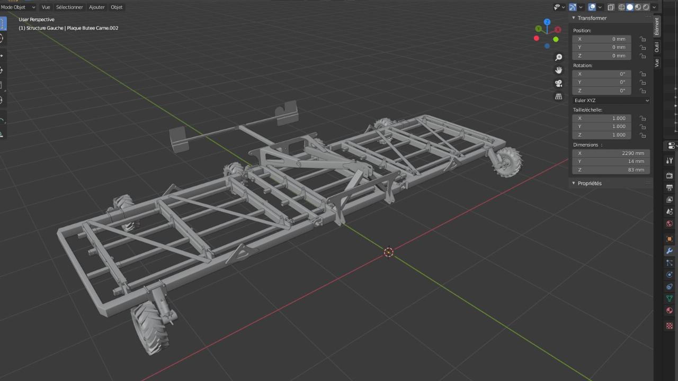Click the green Y axis gizmo circle
678x381 pixels.
point(539,29)
